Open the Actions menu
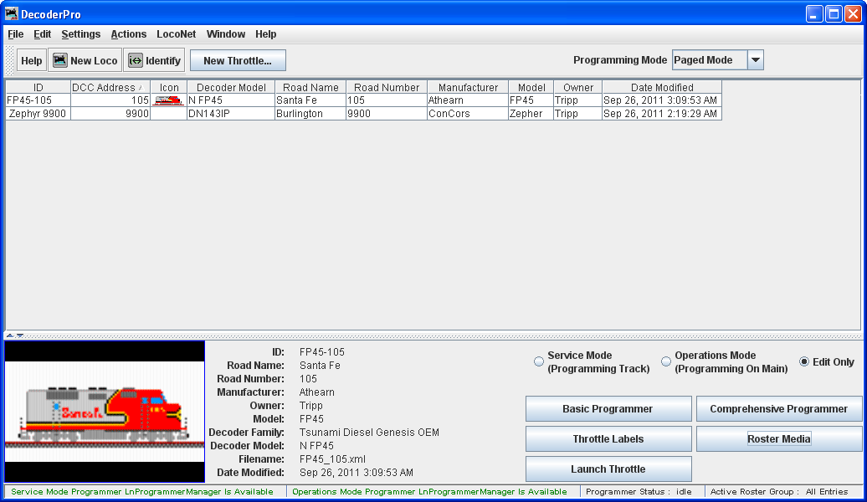This screenshot has width=867, height=502. click(x=128, y=34)
